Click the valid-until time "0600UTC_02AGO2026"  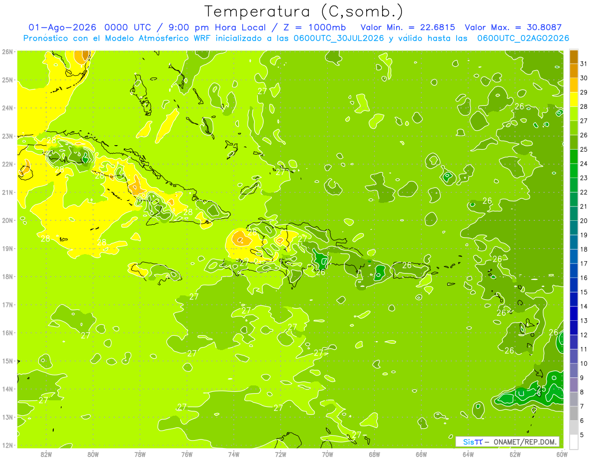[523, 38]
